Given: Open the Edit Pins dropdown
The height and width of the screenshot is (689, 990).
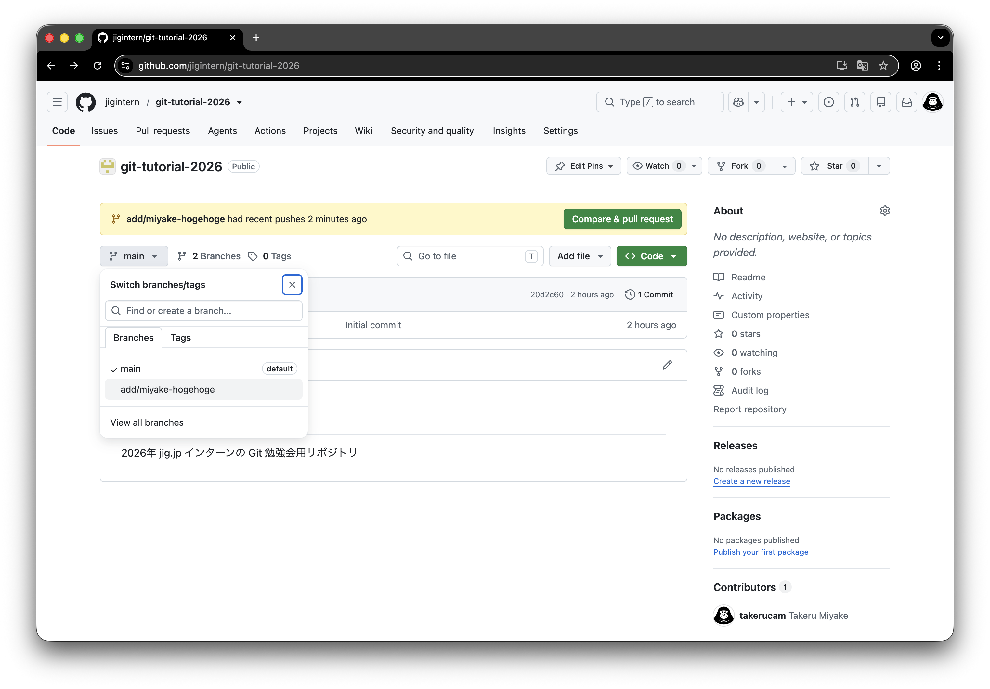Looking at the screenshot, I should click(x=583, y=166).
